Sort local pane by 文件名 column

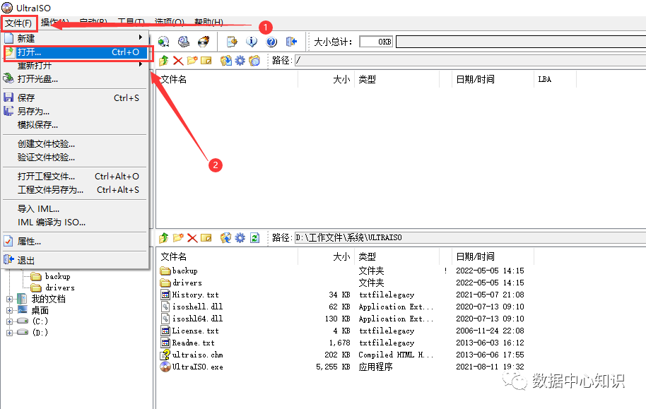pyautogui.click(x=227, y=256)
